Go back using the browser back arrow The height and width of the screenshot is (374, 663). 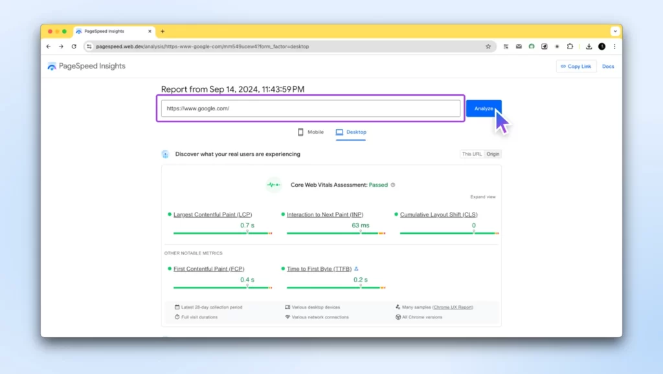tap(49, 47)
